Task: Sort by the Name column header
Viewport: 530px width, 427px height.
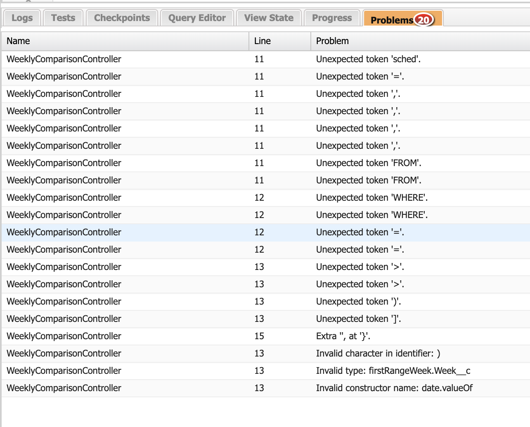Action: point(124,41)
